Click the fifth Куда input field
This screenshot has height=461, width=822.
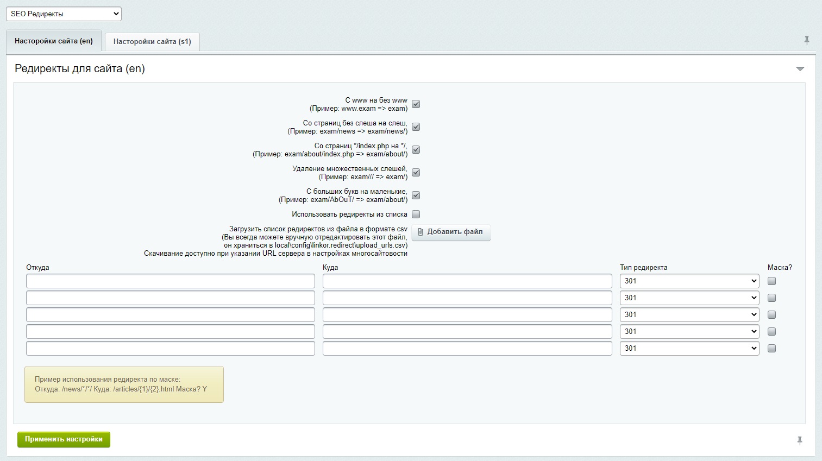(x=467, y=348)
